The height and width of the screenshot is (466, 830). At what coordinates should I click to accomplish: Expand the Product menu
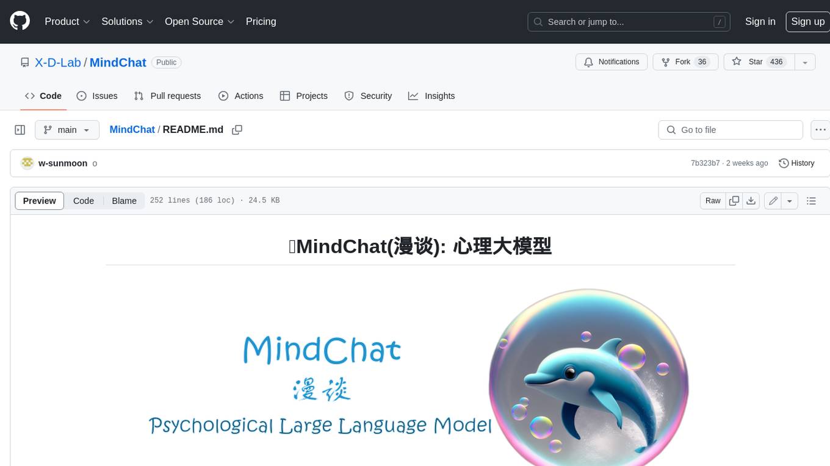point(67,21)
